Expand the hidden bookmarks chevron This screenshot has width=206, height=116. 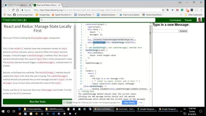point(181,15)
